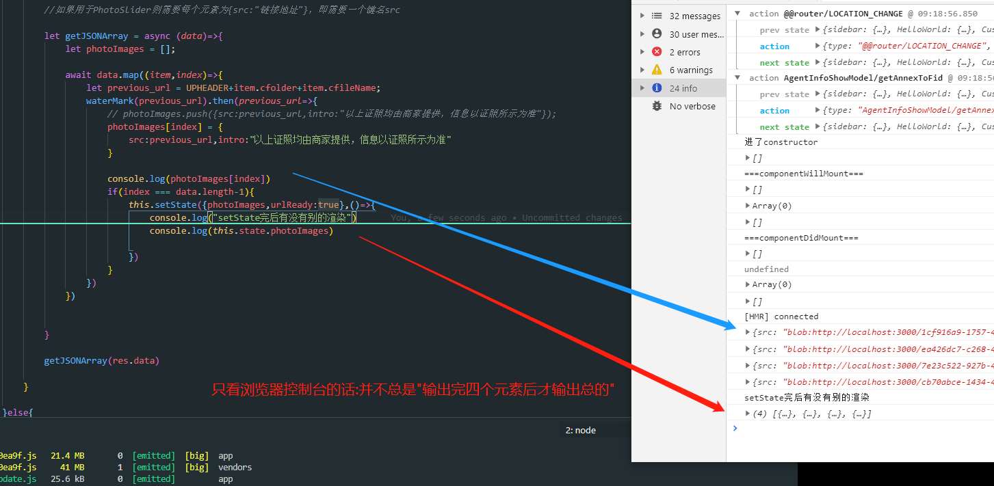Expand the 32 messages sidebar group
The height and width of the screenshot is (486, 994).
[x=642, y=16]
